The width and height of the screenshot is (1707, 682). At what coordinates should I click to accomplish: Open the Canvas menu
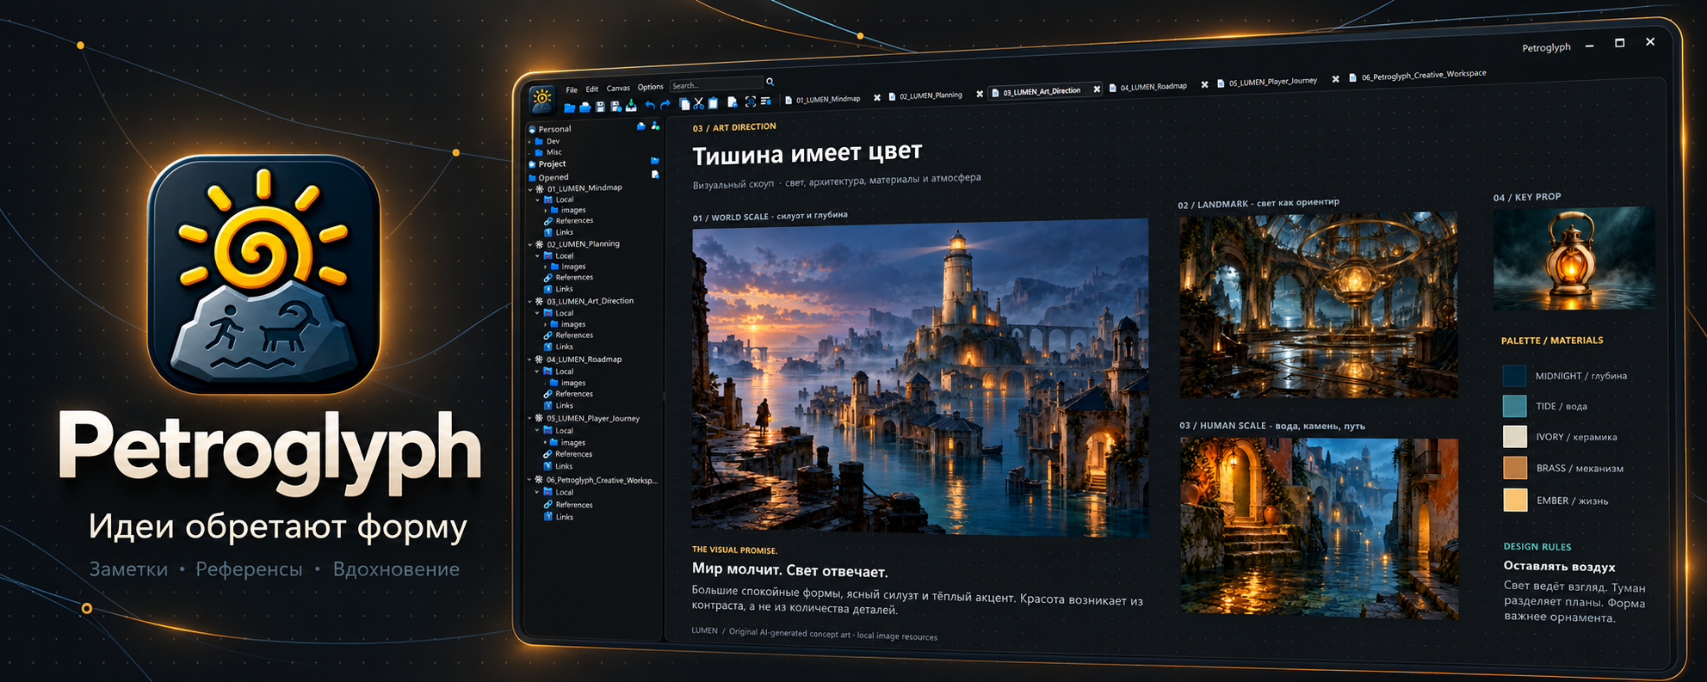[x=618, y=88]
